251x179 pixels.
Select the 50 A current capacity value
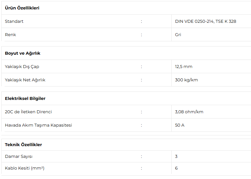180,125
